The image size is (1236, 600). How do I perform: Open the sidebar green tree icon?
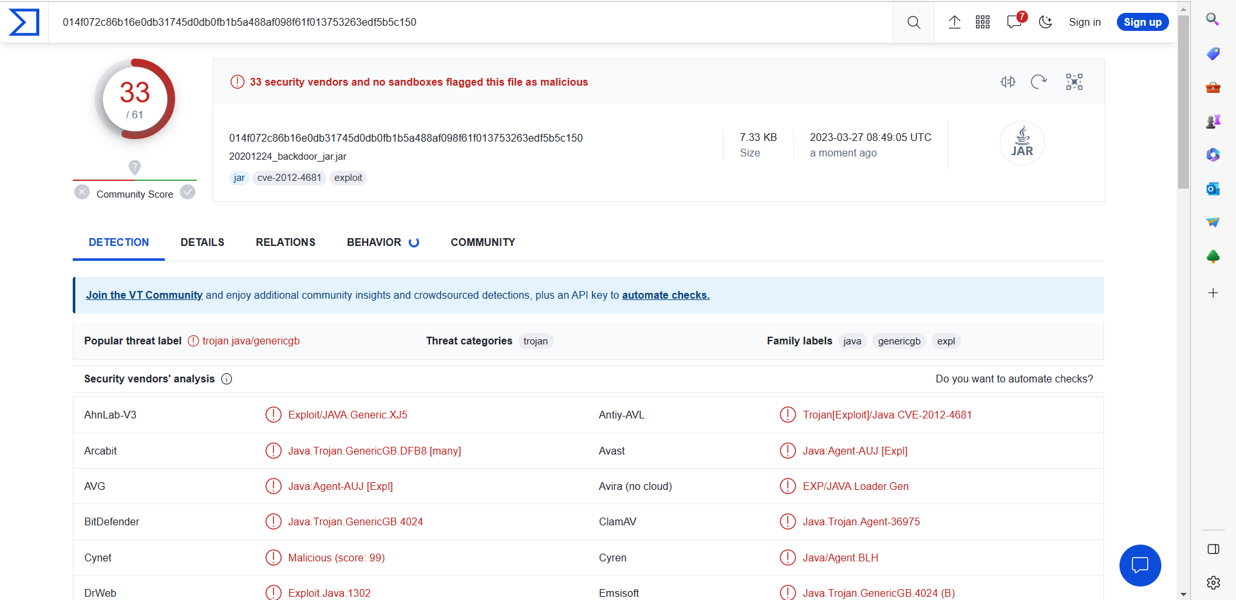click(x=1213, y=256)
